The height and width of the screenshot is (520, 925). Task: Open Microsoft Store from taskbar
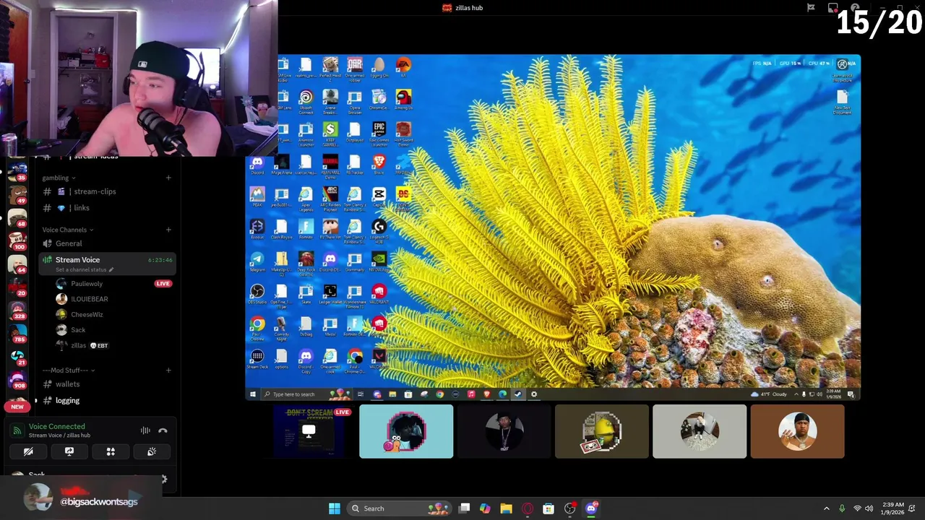coord(548,508)
